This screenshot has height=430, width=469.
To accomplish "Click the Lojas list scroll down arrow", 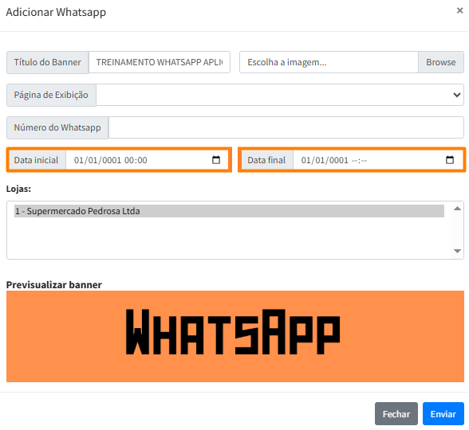I will (457, 251).
